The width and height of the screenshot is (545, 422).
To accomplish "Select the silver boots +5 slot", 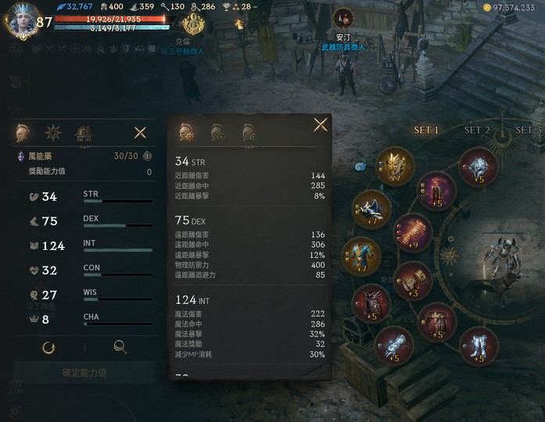I will point(479,346).
